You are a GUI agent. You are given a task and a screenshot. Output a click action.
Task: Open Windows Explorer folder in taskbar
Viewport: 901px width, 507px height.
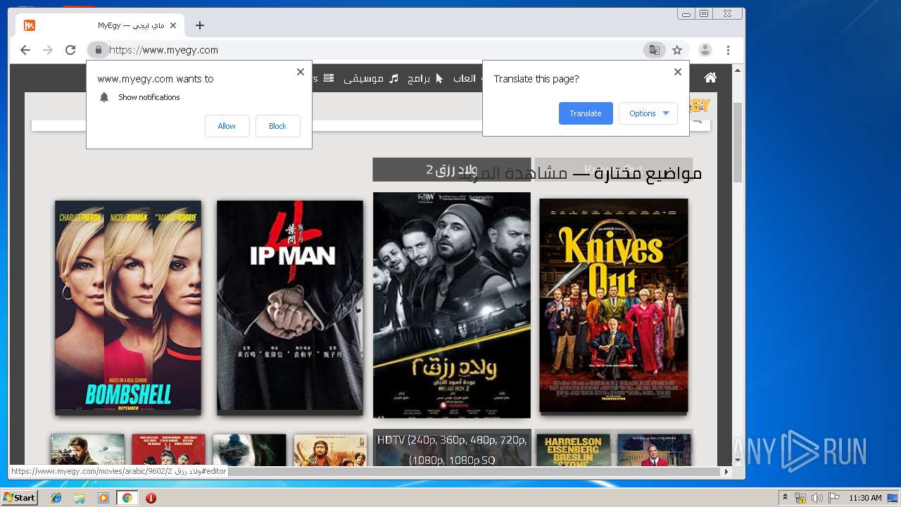(80, 498)
